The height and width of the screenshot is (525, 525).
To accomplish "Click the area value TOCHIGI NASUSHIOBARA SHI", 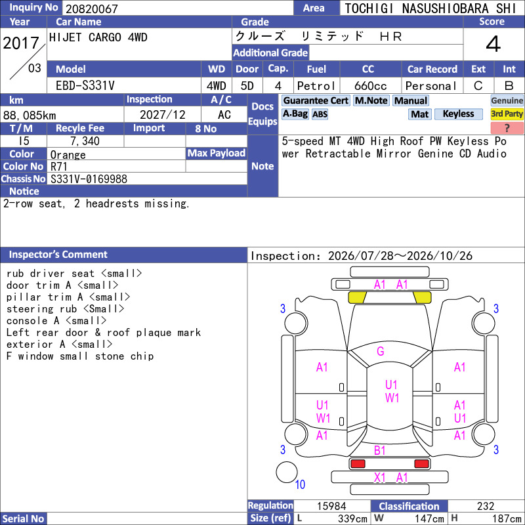I will click(430, 9).
